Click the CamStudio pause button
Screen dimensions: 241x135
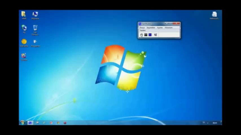click(x=146, y=35)
